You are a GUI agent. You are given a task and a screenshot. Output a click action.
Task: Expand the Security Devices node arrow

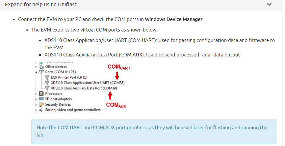pyautogui.click(x=37, y=105)
